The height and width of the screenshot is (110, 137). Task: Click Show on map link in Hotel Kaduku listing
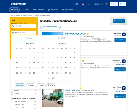click(76, 90)
